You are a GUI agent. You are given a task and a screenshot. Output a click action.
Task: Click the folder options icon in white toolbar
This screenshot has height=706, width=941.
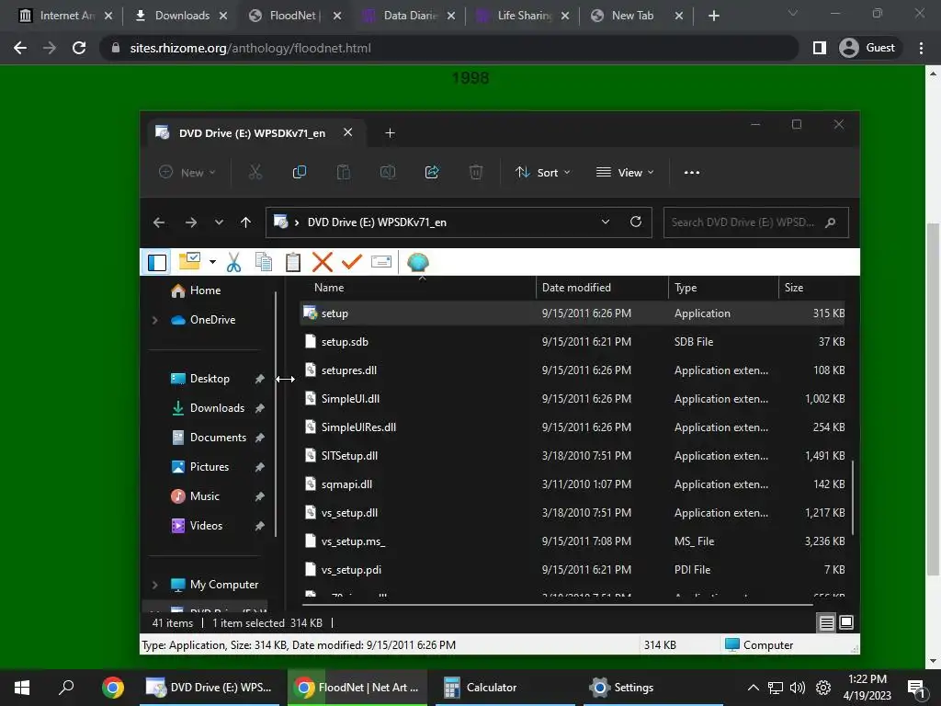[189, 261]
